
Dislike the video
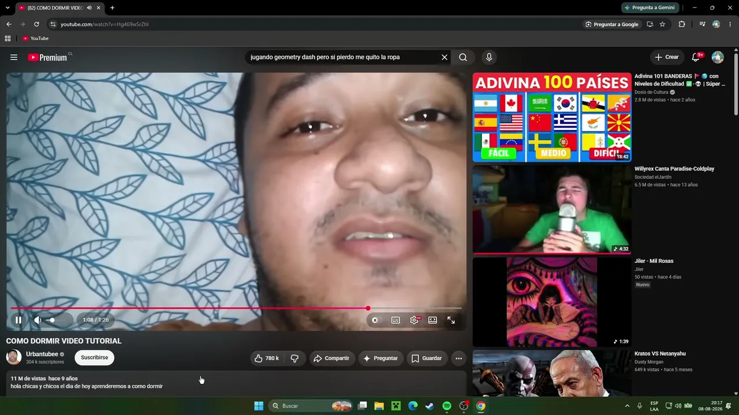click(294, 358)
